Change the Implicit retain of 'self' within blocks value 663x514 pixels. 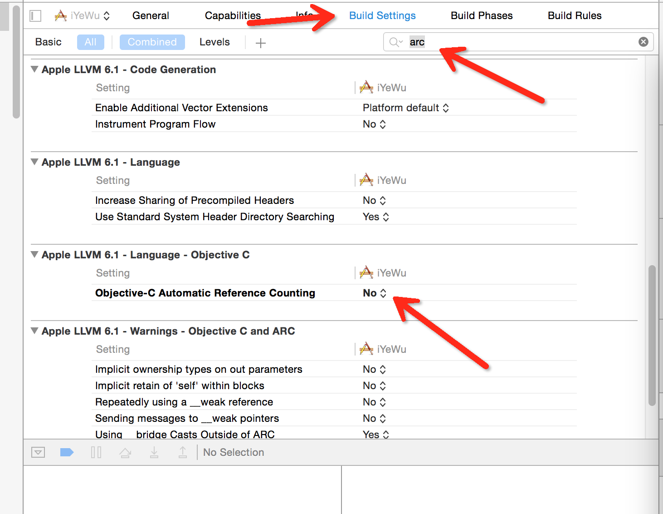click(375, 386)
